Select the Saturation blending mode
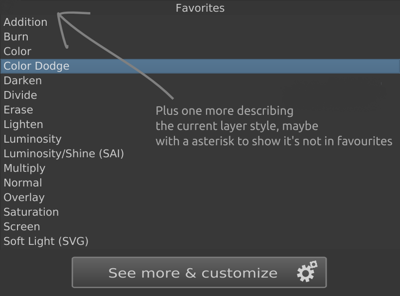The width and height of the screenshot is (400, 296). (x=31, y=212)
